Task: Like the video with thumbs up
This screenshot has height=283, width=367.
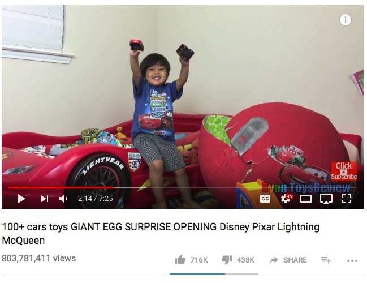Action: click(x=180, y=260)
